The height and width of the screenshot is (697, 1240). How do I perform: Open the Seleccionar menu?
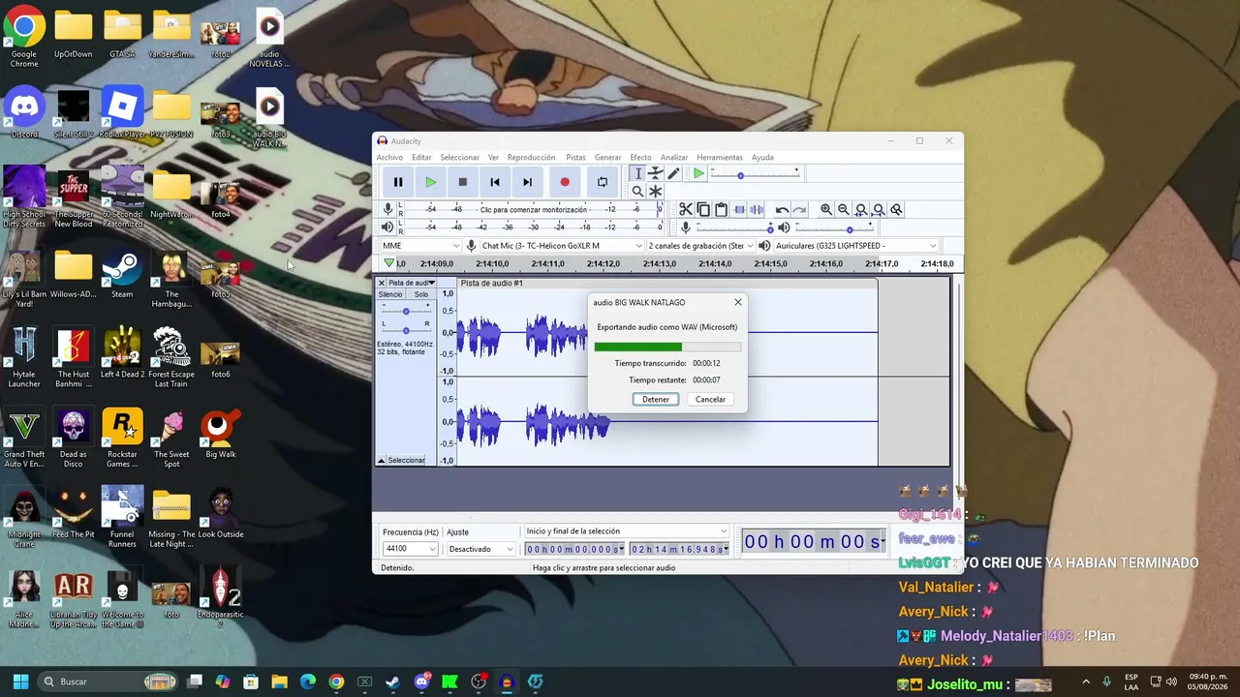point(459,158)
